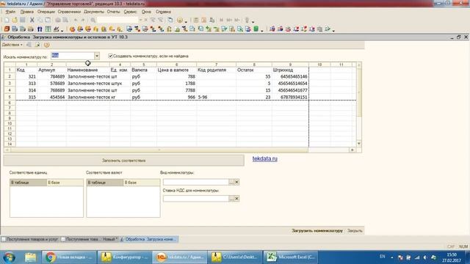This screenshot has width=470, height=264.
Task: Toggle Создавать номенклатуру, если не найдена checkbox
Action: pyautogui.click(x=110, y=56)
